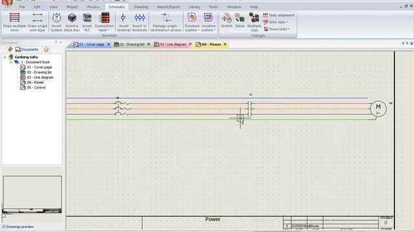The image size is (414, 232).
Task: Select the Draw multiple wires tool
Action: pyautogui.click(x=14, y=22)
